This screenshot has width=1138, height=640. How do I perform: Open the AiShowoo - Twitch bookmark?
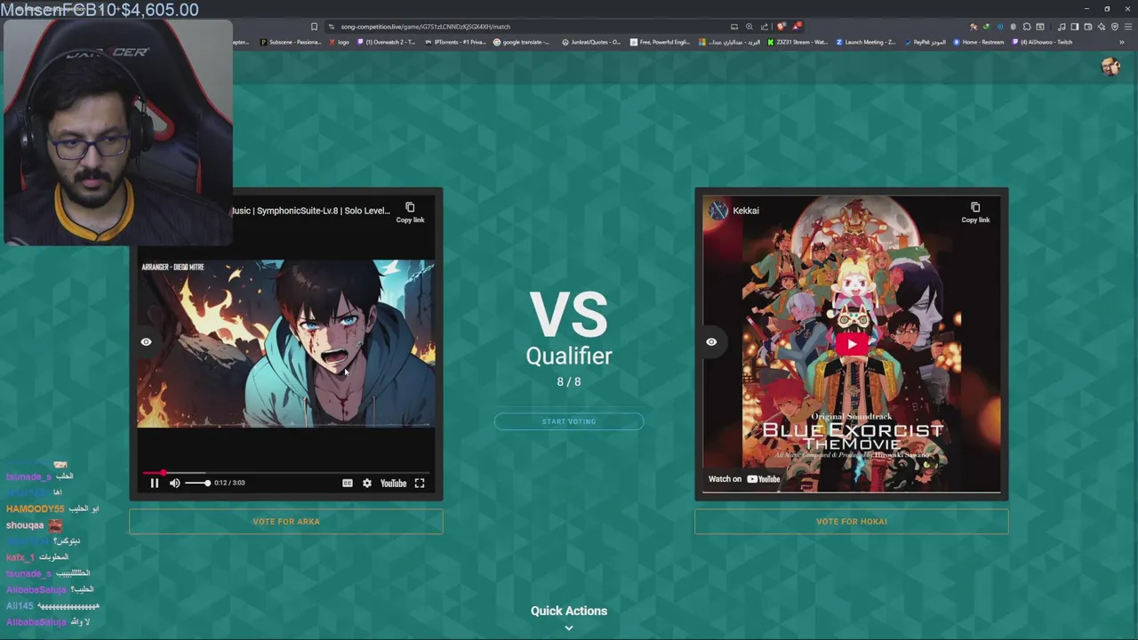coord(1042,42)
